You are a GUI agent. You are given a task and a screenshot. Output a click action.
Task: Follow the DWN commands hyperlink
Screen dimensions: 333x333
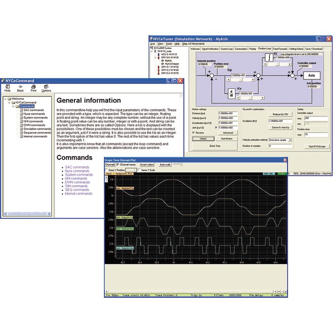point(77,182)
